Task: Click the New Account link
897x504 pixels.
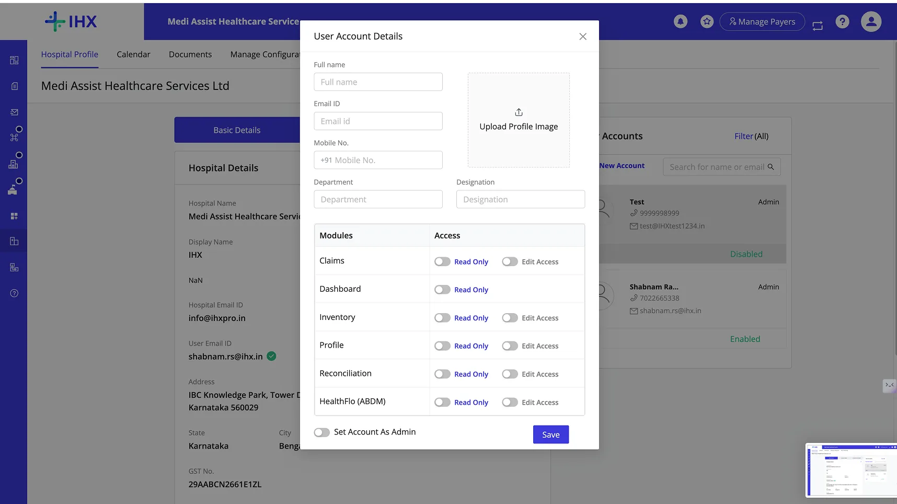Action: pyautogui.click(x=622, y=166)
